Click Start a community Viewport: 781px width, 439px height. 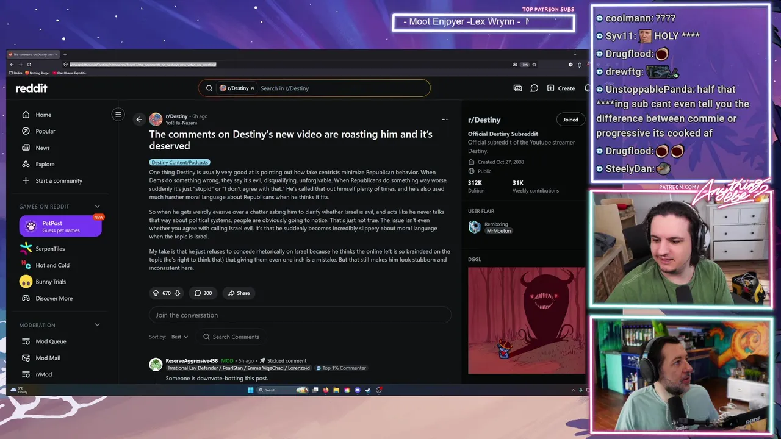52,180
